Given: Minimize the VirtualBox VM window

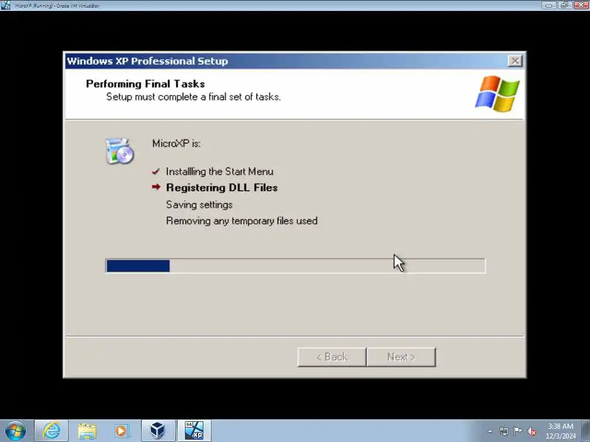Looking at the screenshot, I should 549,5.
